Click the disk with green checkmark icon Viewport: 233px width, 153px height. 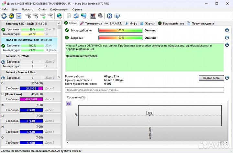[x=43, y=16]
